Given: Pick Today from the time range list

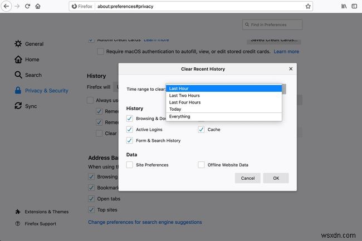Looking at the screenshot, I should (x=224, y=109).
